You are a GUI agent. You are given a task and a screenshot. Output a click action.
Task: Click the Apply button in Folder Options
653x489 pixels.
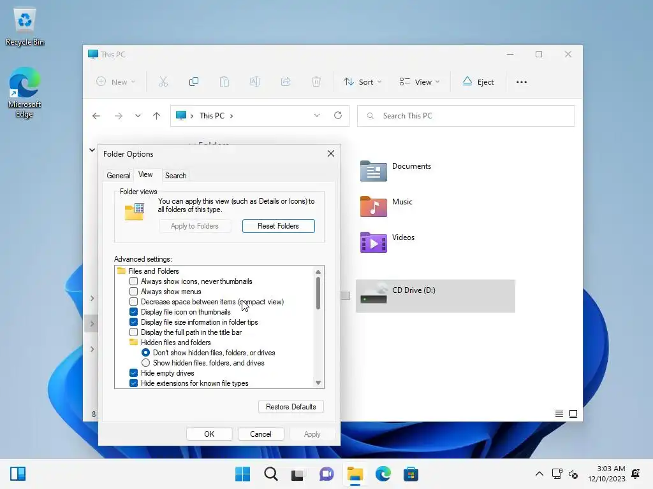[x=312, y=434]
